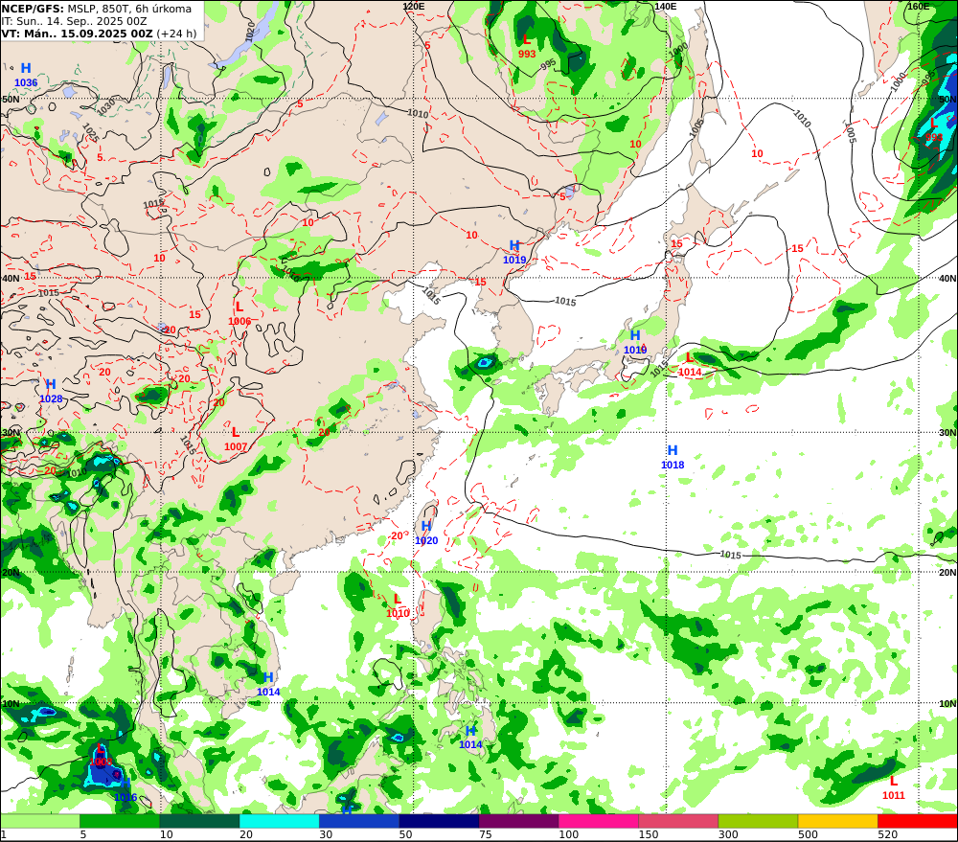Click the red 520+ legend swatch
This screenshot has width=958, height=842.
[918, 821]
